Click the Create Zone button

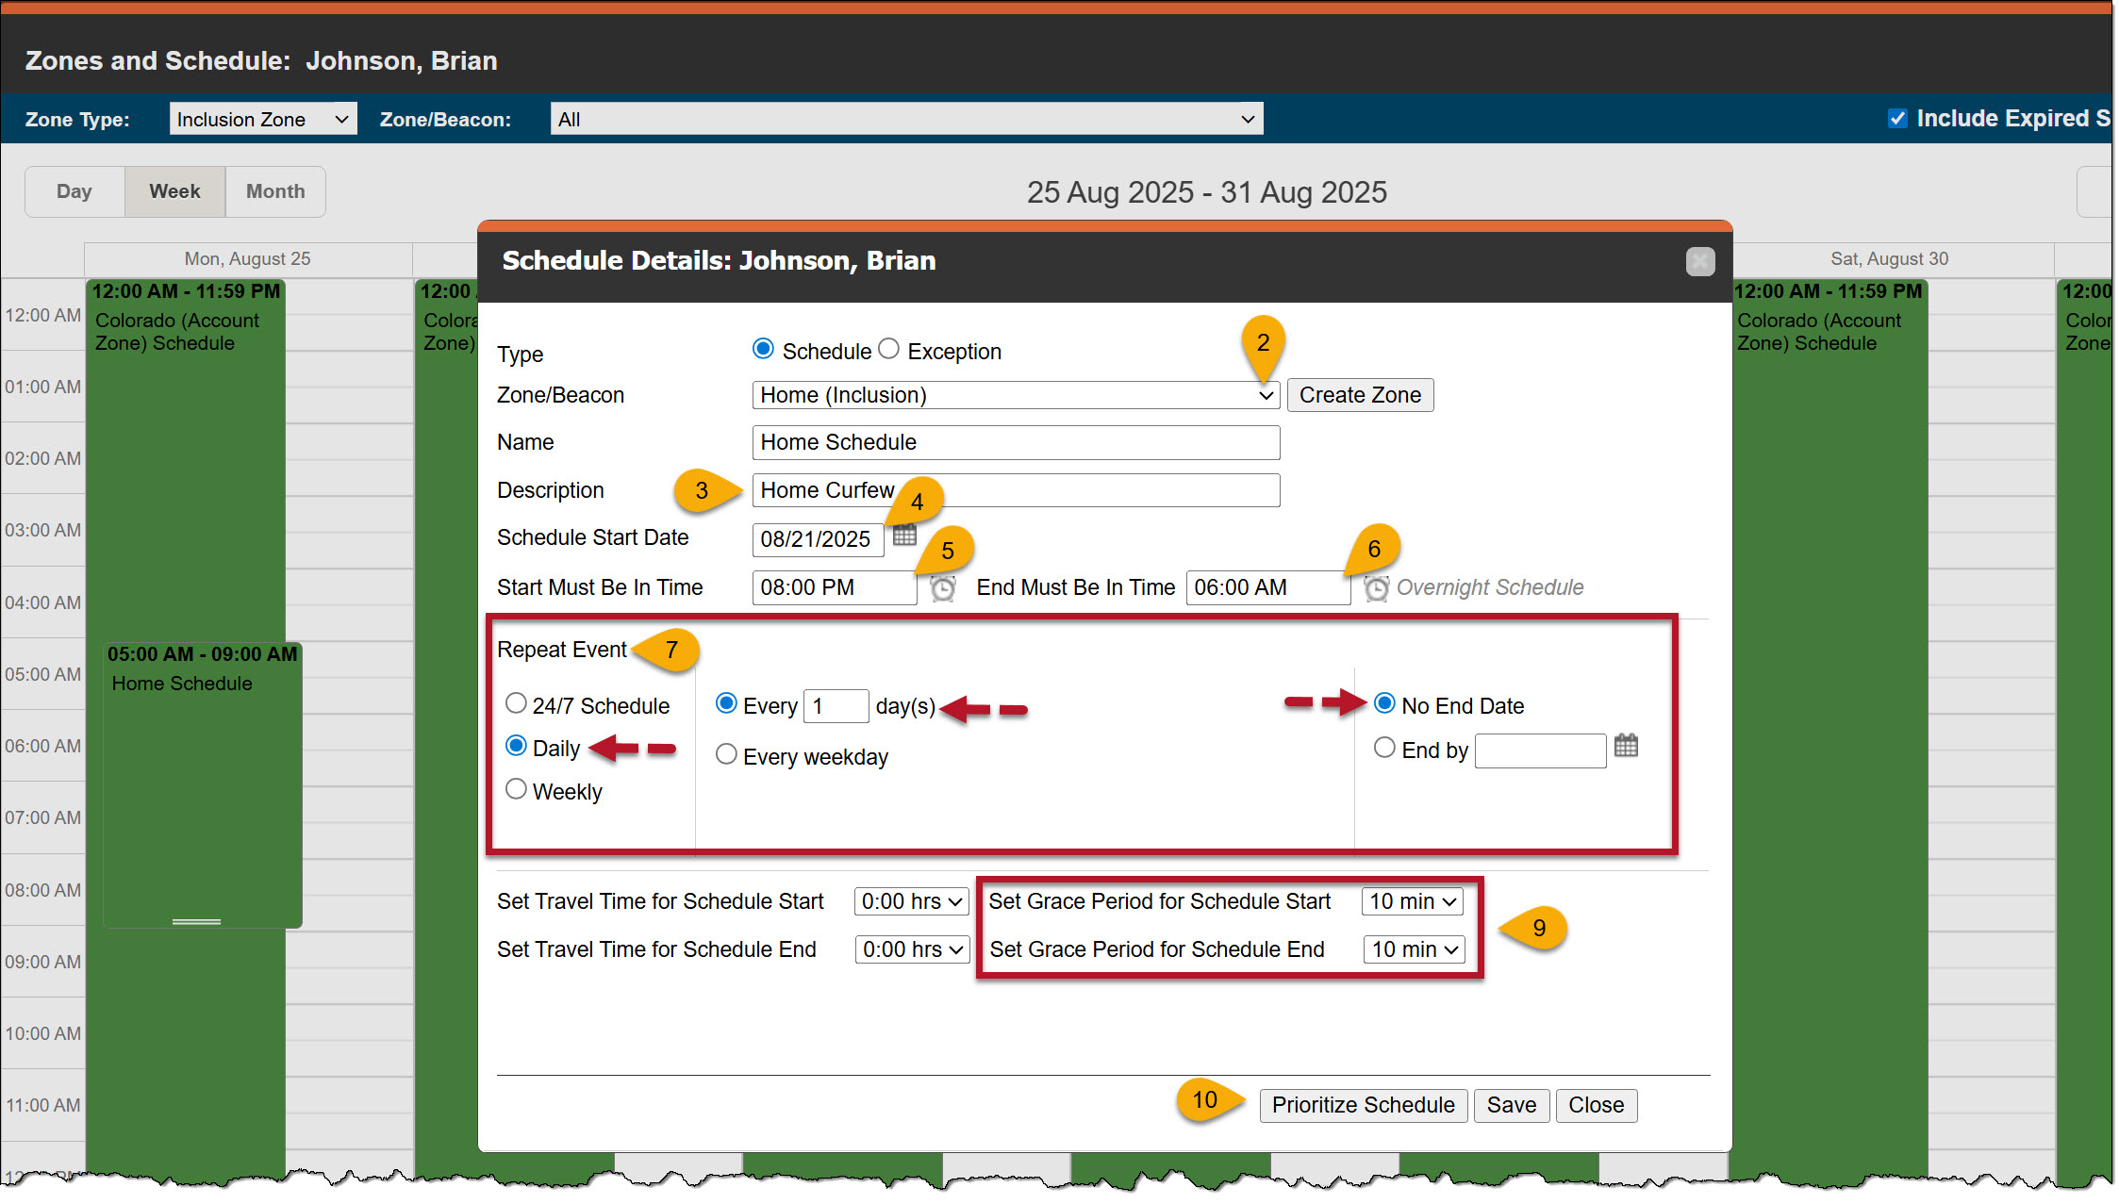pos(1360,395)
